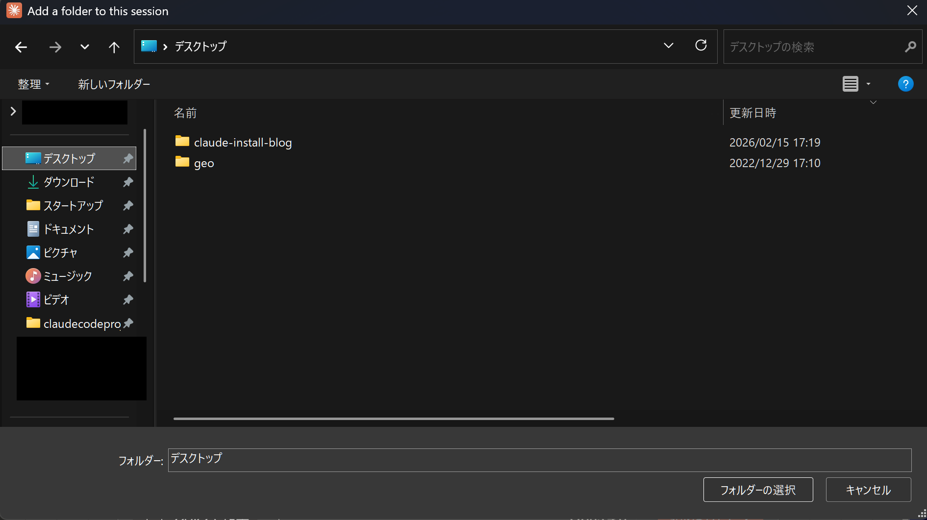Click the navigation pane vertical scrollbar
This screenshot has height=520, width=927.
pyautogui.click(x=145, y=206)
